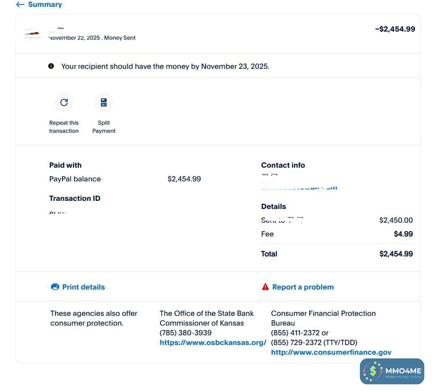Select the 'Split Payment' text label

click(104, 127)
